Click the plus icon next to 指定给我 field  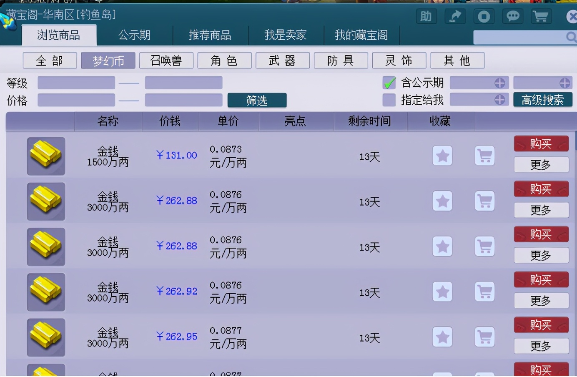[x=500, y=100]
